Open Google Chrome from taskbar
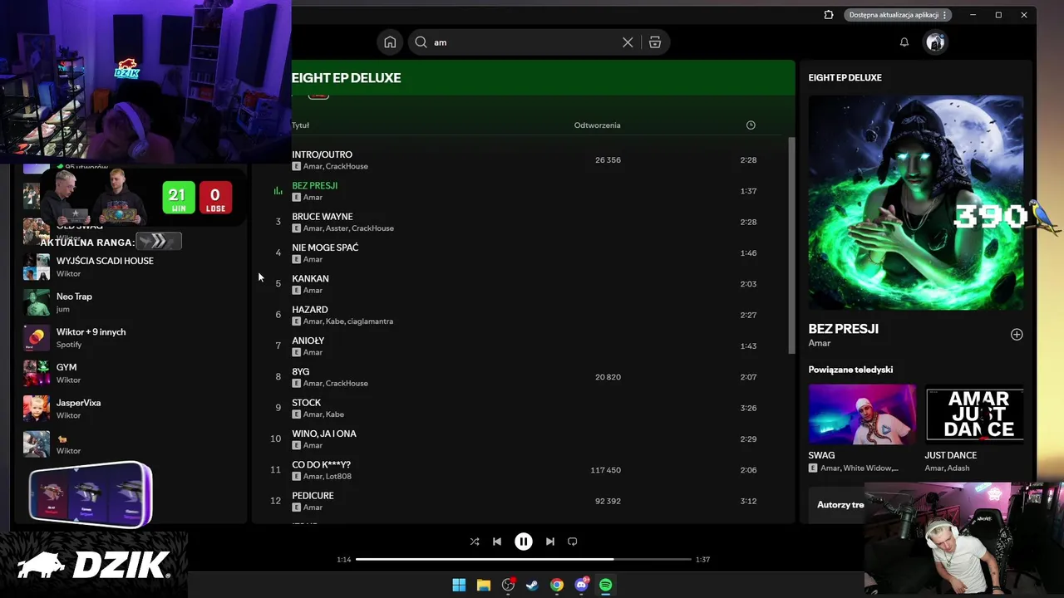Image resolution: width=1064 pixels, height=598 pixels. pyautogui.click(x=557, y=585)
